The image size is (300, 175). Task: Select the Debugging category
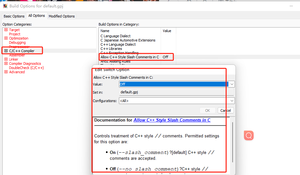(x=17, y=42)
